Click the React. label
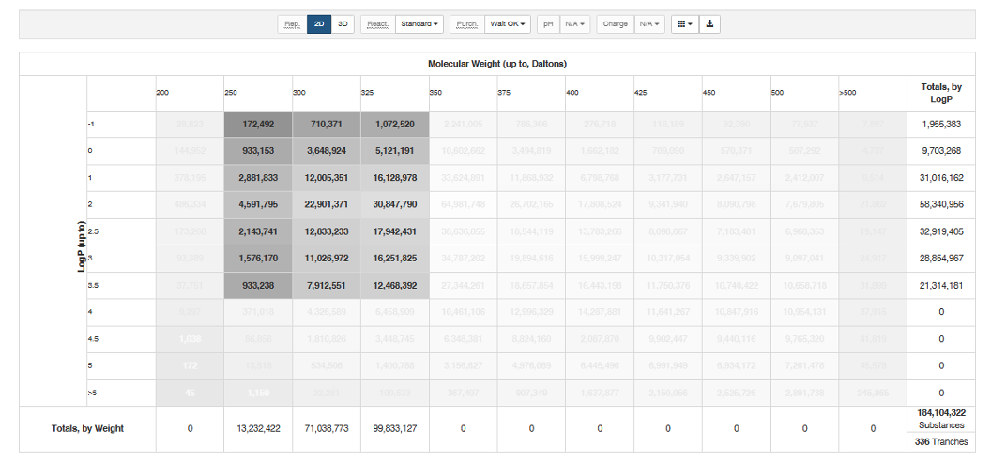The width and height of the screenshot is (991, 461). point(377,24)
